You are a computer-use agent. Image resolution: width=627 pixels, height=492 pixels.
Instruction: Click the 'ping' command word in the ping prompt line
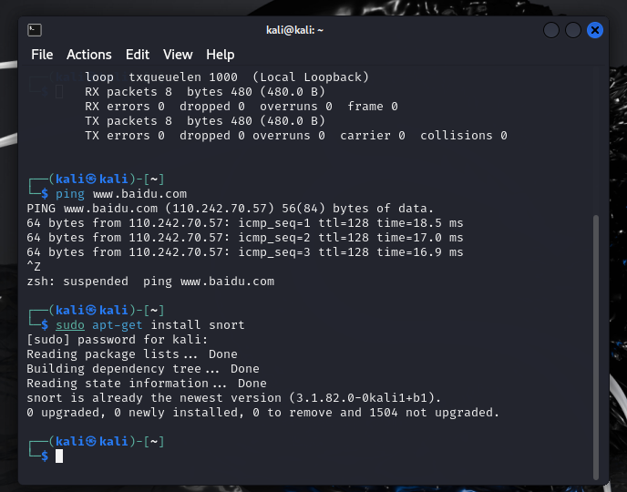(70, 194)
